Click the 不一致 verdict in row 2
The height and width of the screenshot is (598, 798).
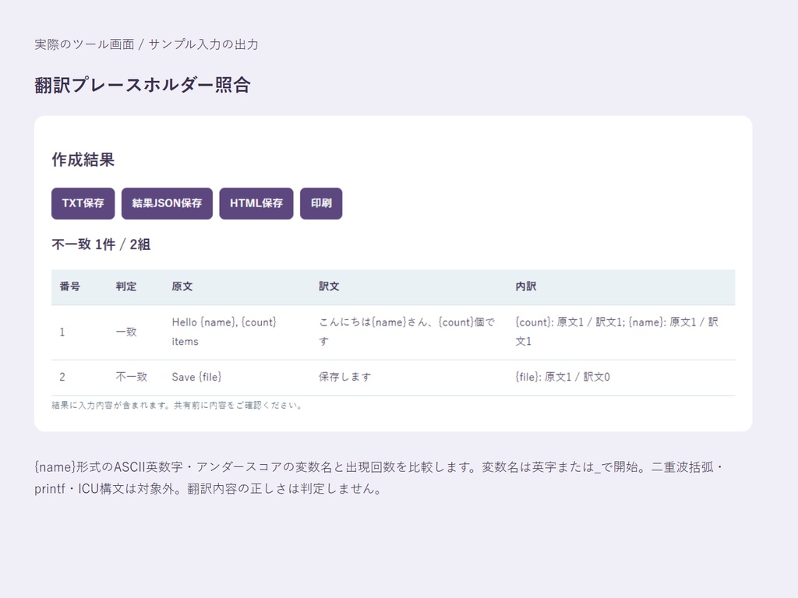(131, 378)
